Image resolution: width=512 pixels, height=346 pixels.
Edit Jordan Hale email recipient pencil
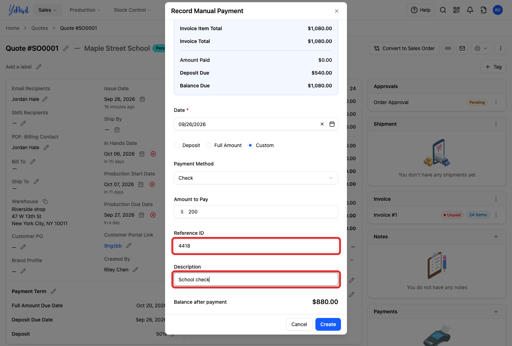click(x=45, y=99)
